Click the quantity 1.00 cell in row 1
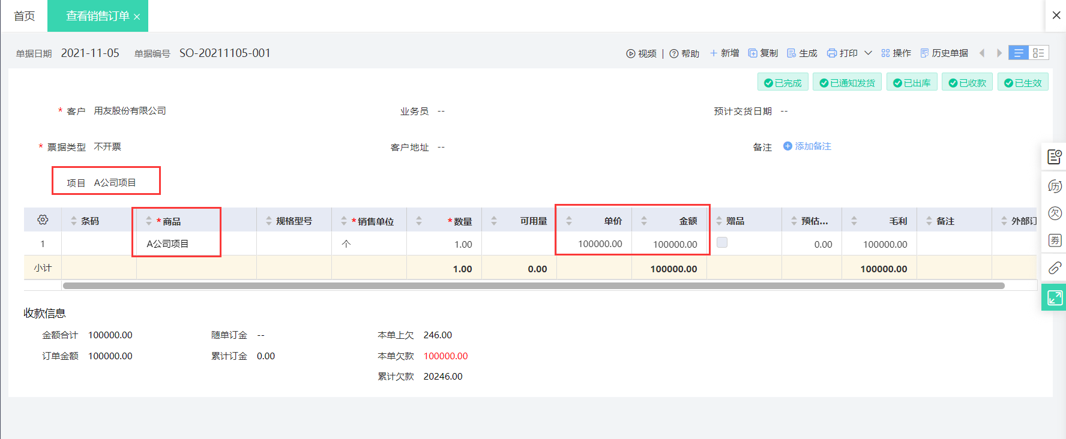1066x439 pixels. (x=444, y=244)
